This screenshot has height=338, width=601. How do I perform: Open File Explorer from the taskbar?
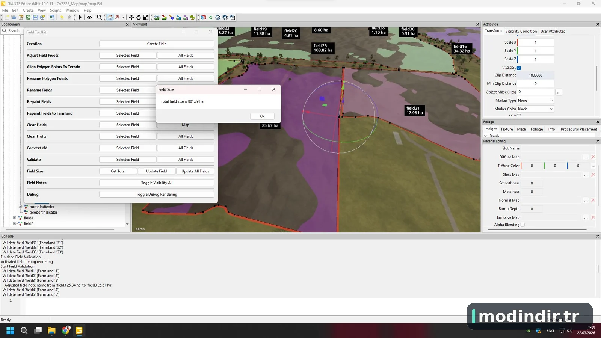(x=51, y=330)
